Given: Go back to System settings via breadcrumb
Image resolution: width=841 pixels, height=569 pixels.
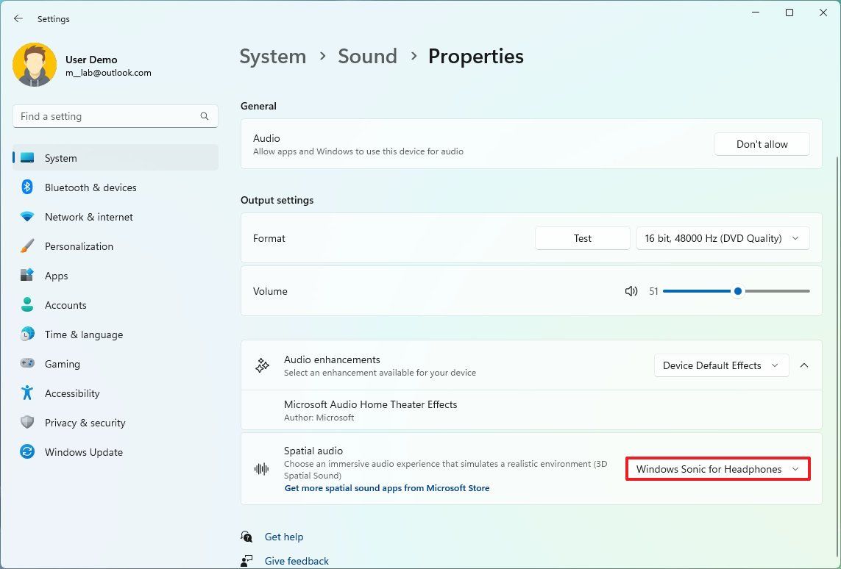Looking at the screenshot, I should [272, 56].
